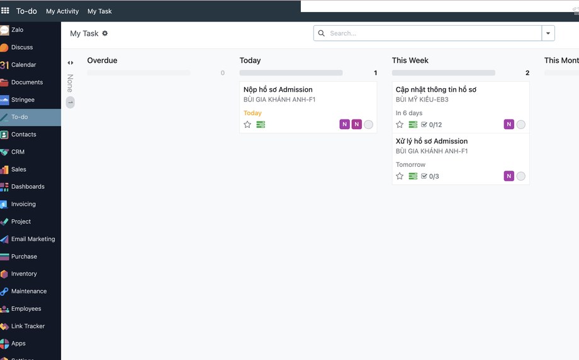Open My Task menu in top bar
Viewport: 579px width, 360px height.
click(99, 11)
